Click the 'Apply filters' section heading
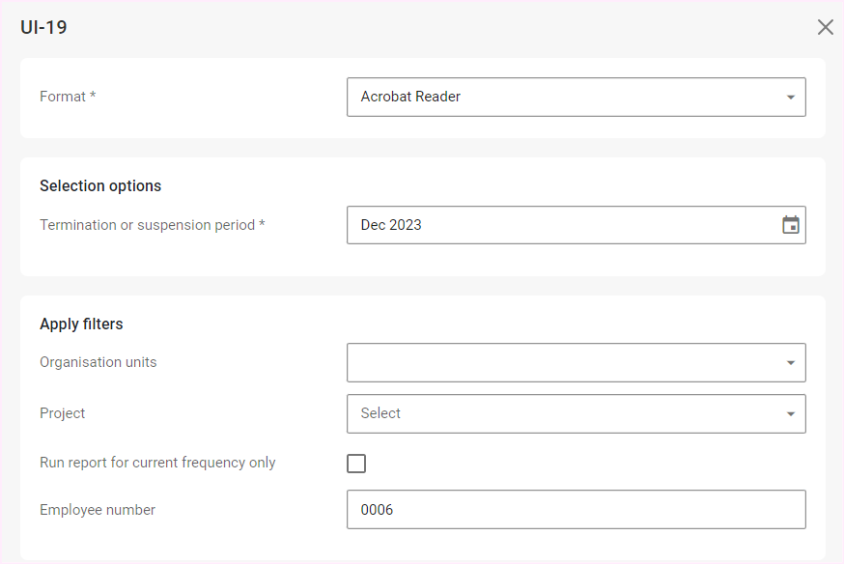 [81, 324]
